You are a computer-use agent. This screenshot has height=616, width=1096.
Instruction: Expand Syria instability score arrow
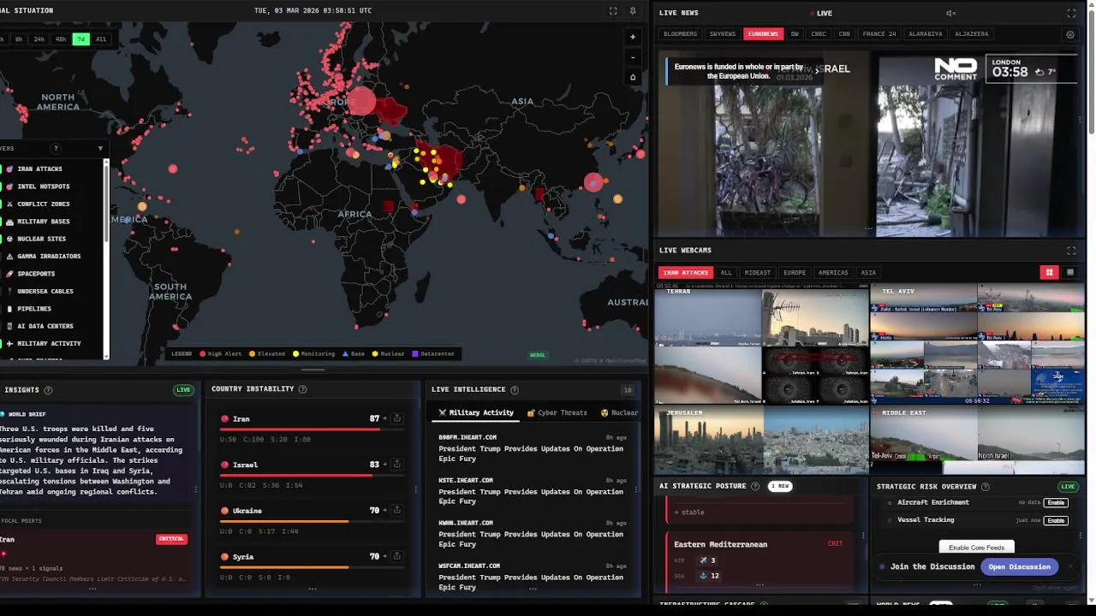pos(385,556)
